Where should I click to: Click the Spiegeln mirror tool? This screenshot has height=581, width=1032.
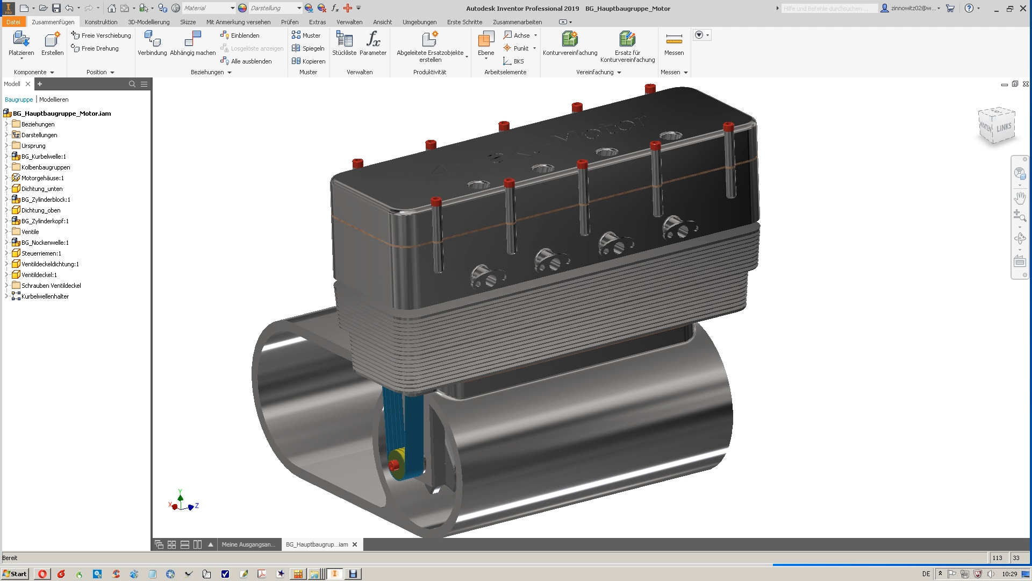[x=308, y=48]
